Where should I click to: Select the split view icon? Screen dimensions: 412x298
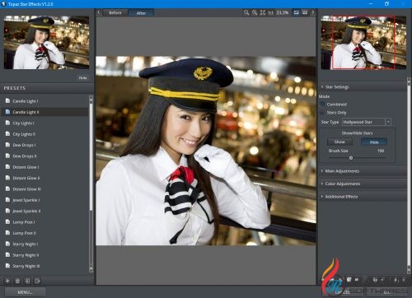(x=305, y=12)
